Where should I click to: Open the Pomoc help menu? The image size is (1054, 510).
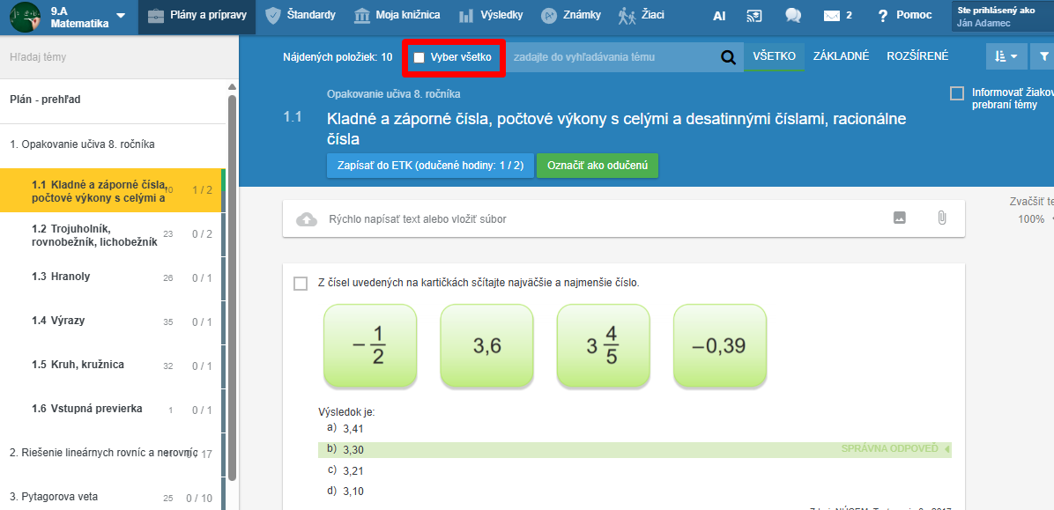tap(905, 16)
